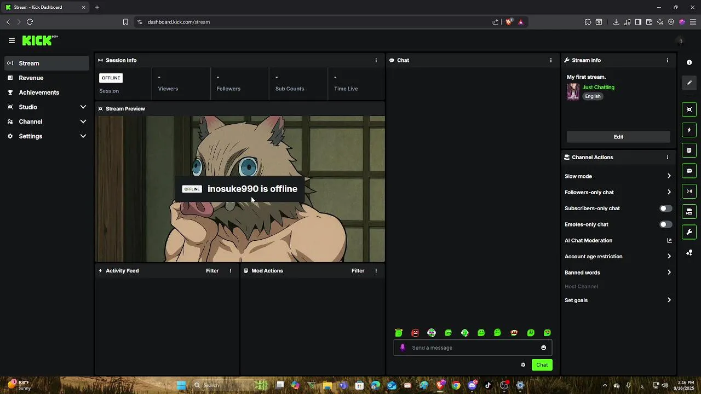Click the three-bubbles icon under the right toolbar
Viewport: 701px width, 394px height.
pos(689,252)
